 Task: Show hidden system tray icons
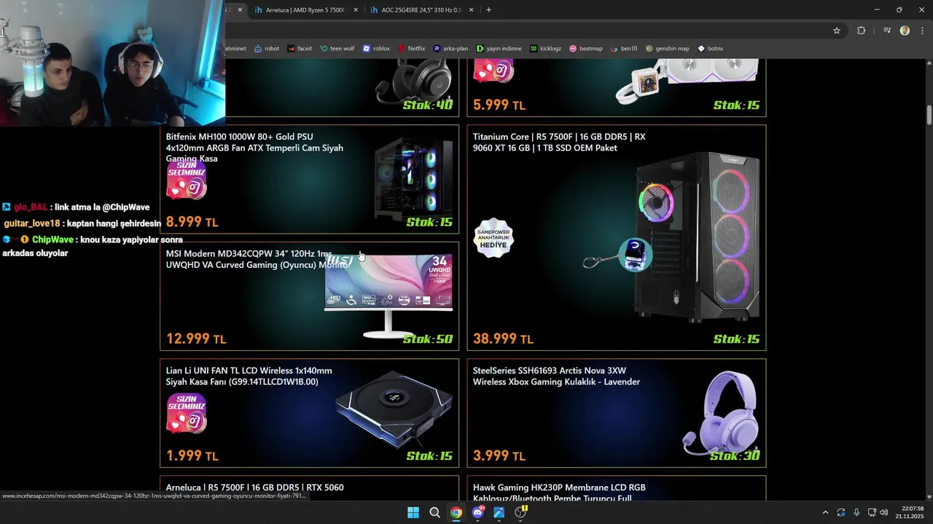tap(825, 512)
